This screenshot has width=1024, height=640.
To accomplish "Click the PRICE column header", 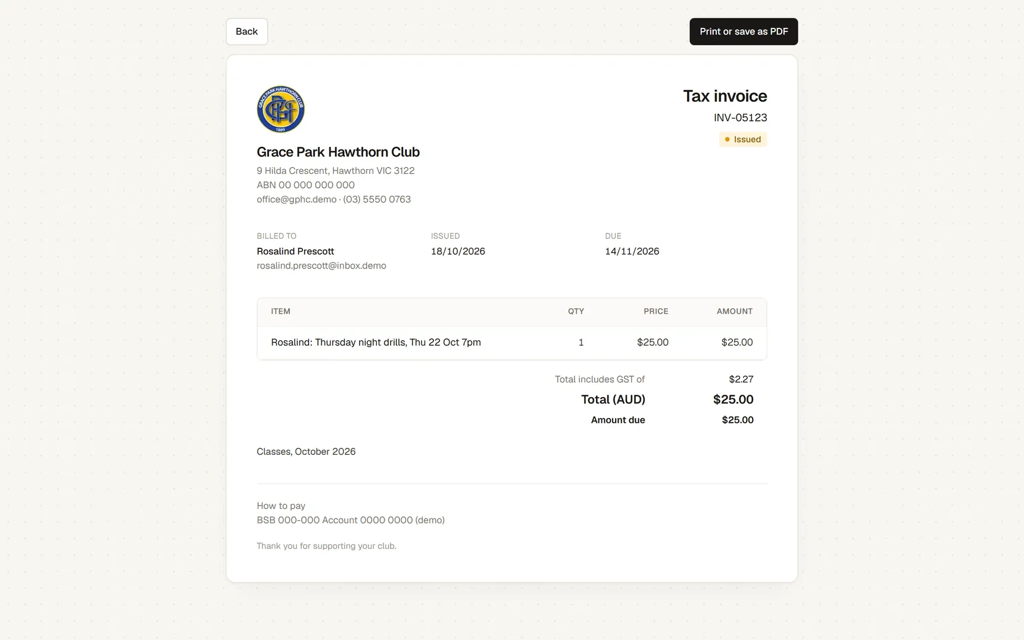I will coord(656,311).
